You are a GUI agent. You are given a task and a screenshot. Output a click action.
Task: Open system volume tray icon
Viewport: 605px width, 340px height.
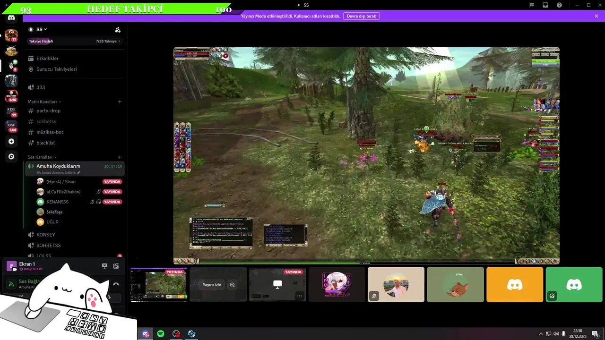(556, 334)
